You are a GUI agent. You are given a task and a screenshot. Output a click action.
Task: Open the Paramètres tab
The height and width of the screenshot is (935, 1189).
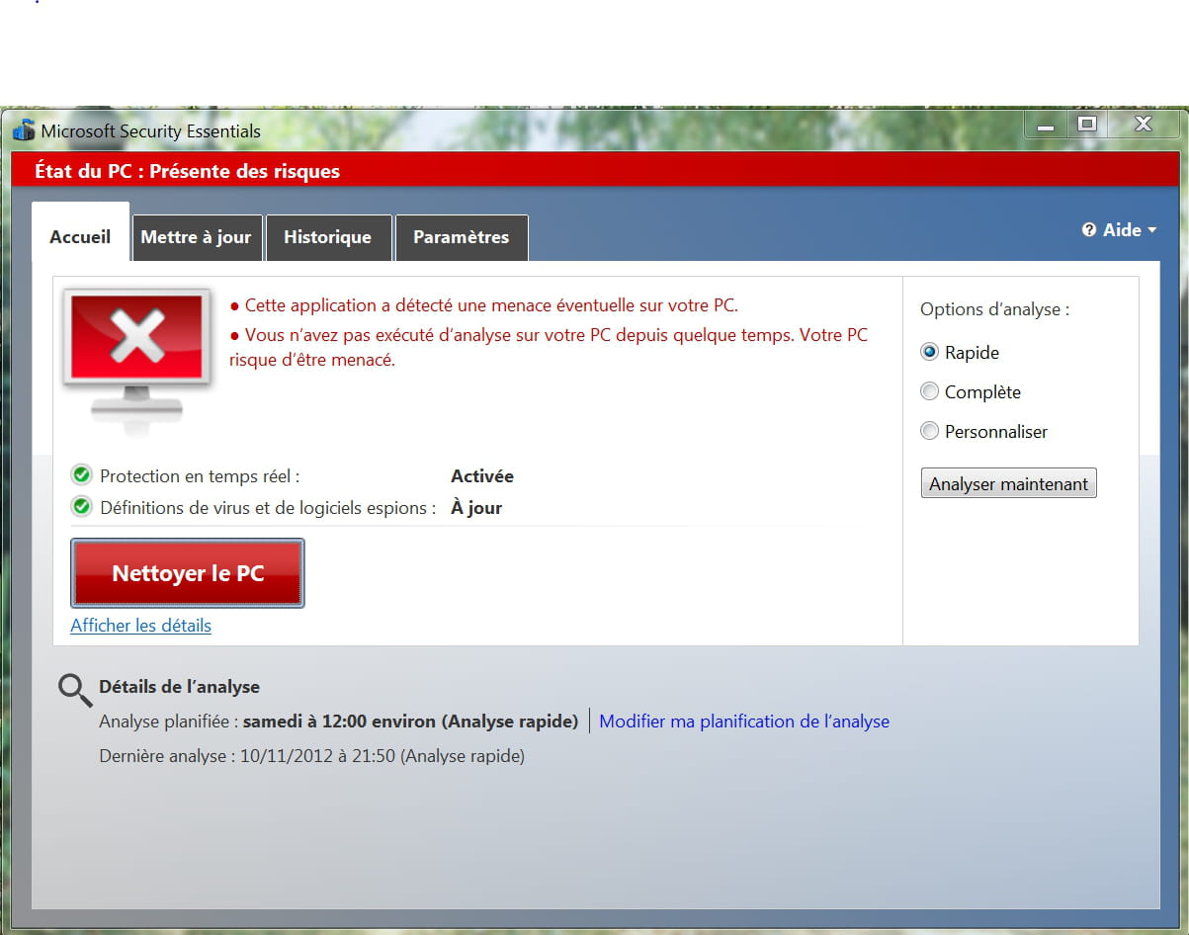461,237
